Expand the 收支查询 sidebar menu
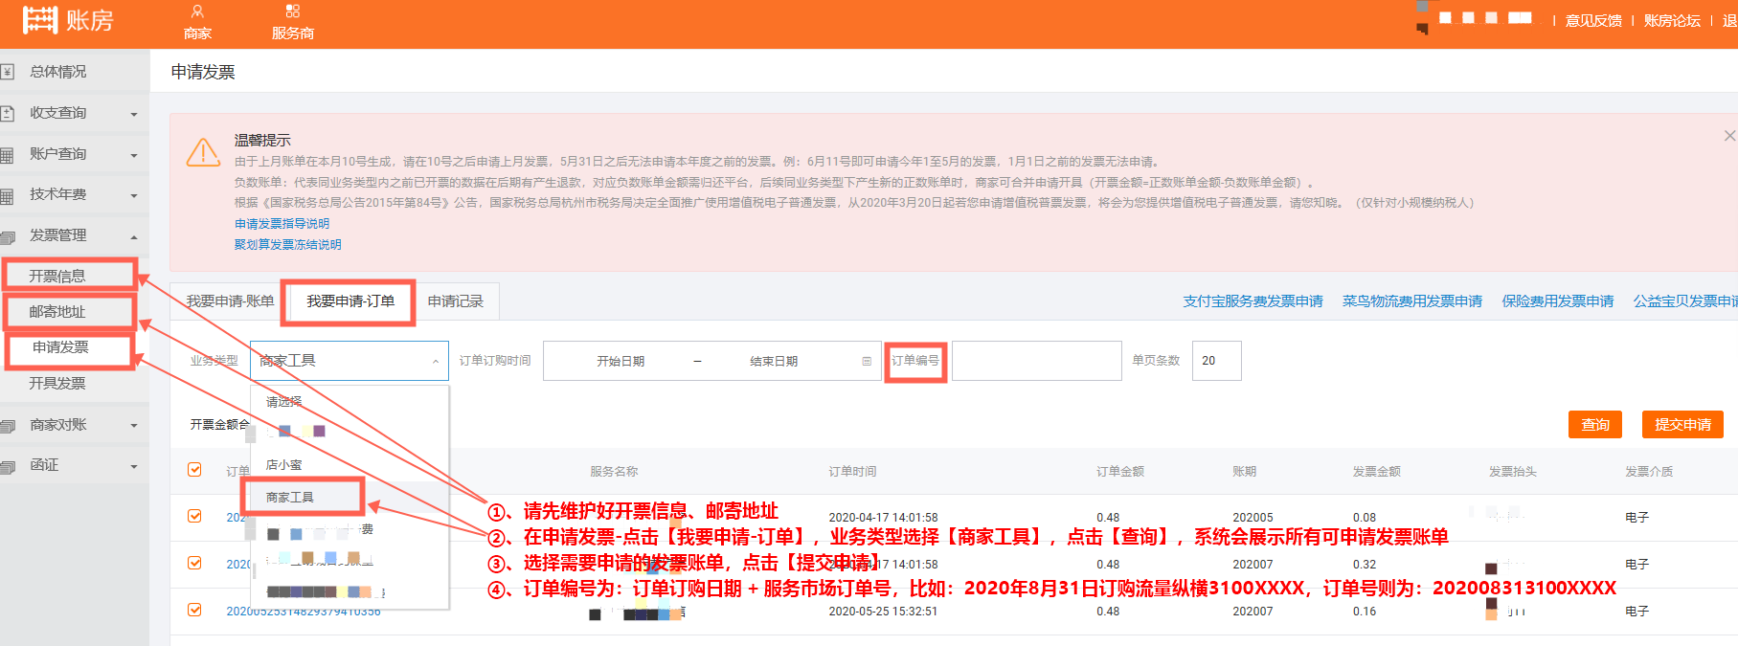 133,114
